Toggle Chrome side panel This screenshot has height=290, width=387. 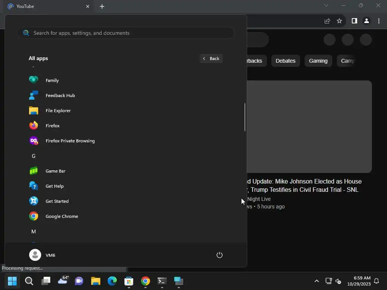[354, 21]
